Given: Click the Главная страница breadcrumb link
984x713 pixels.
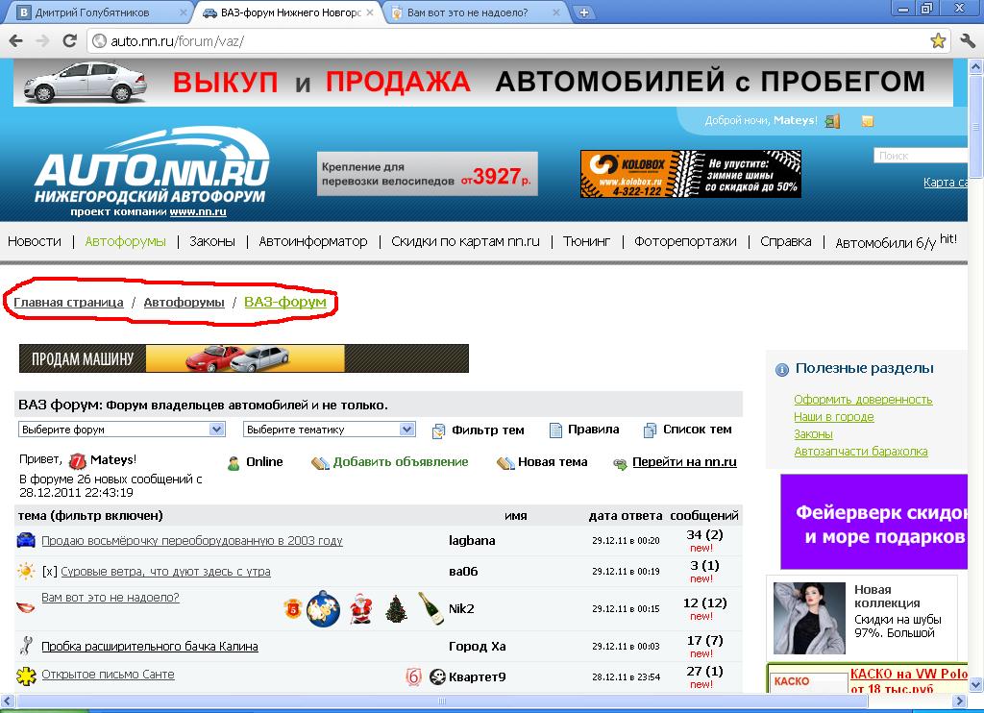Looking at the screenshot, I should [68, 303].
